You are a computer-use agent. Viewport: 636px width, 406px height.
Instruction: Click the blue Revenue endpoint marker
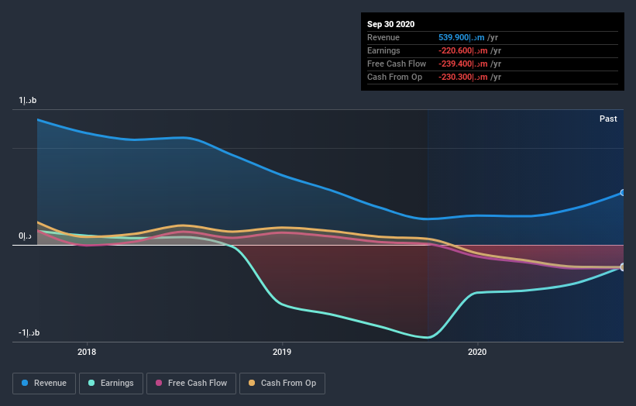point(623,193)
